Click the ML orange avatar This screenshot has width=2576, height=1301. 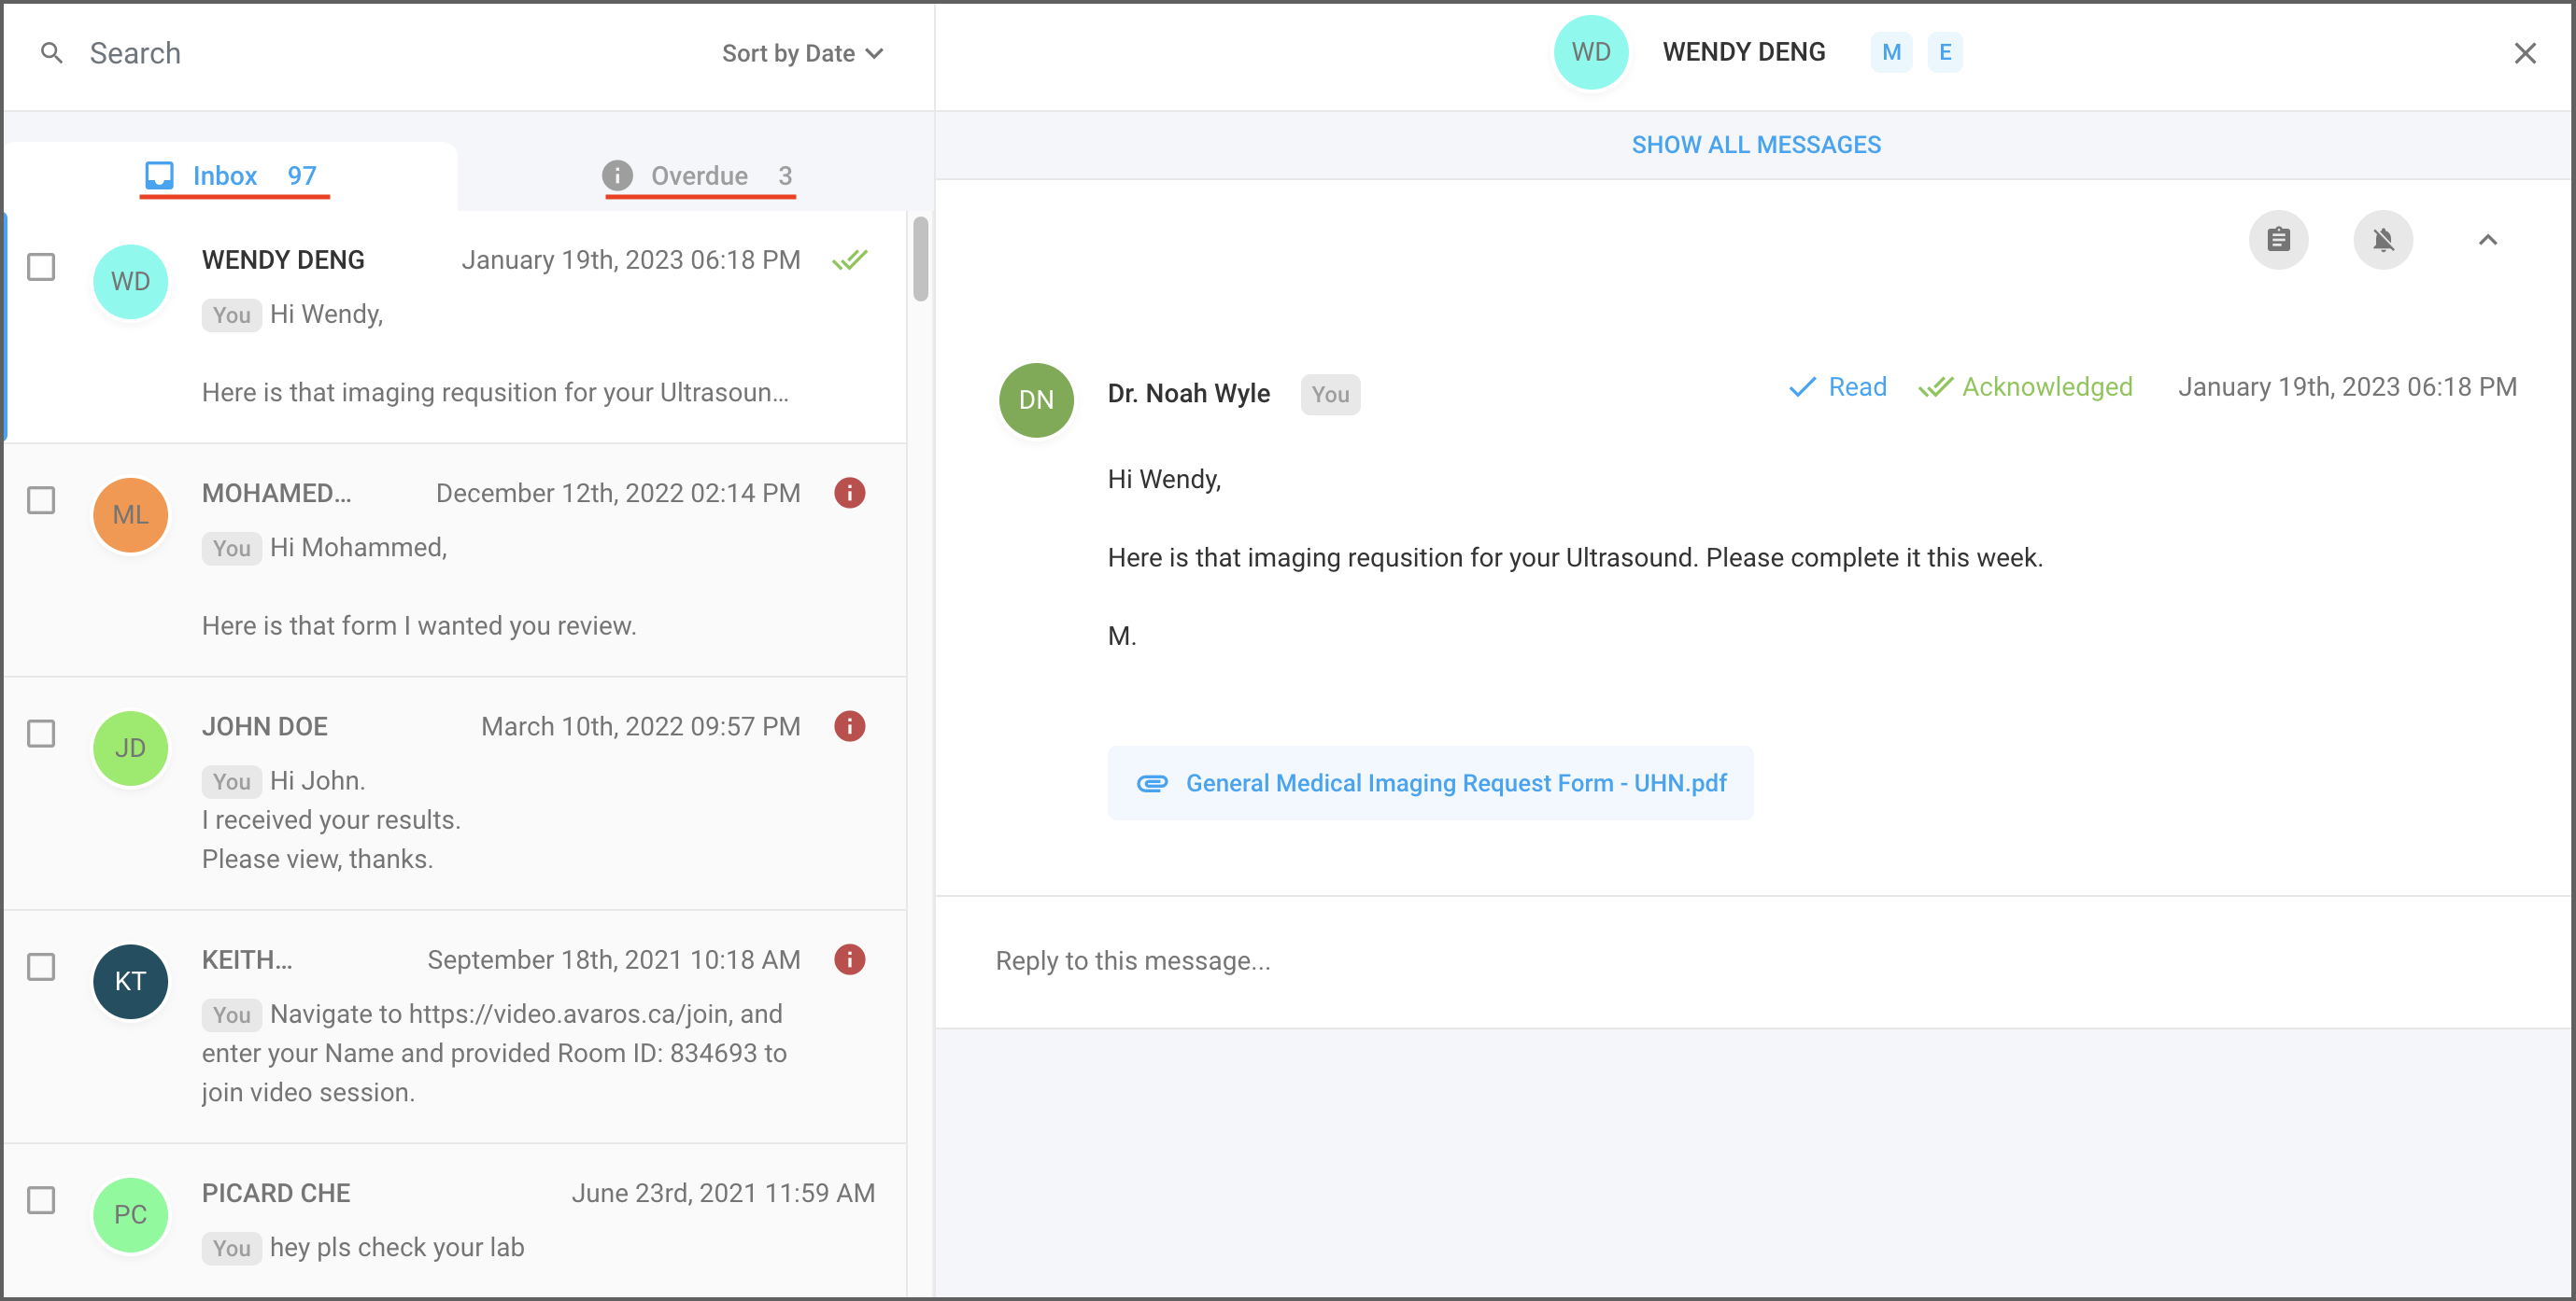[131, 515]
